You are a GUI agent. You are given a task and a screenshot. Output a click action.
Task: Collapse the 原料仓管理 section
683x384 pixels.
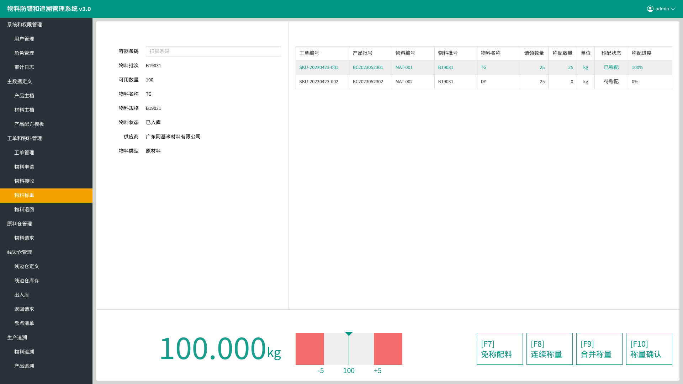[x=46, y=224]
